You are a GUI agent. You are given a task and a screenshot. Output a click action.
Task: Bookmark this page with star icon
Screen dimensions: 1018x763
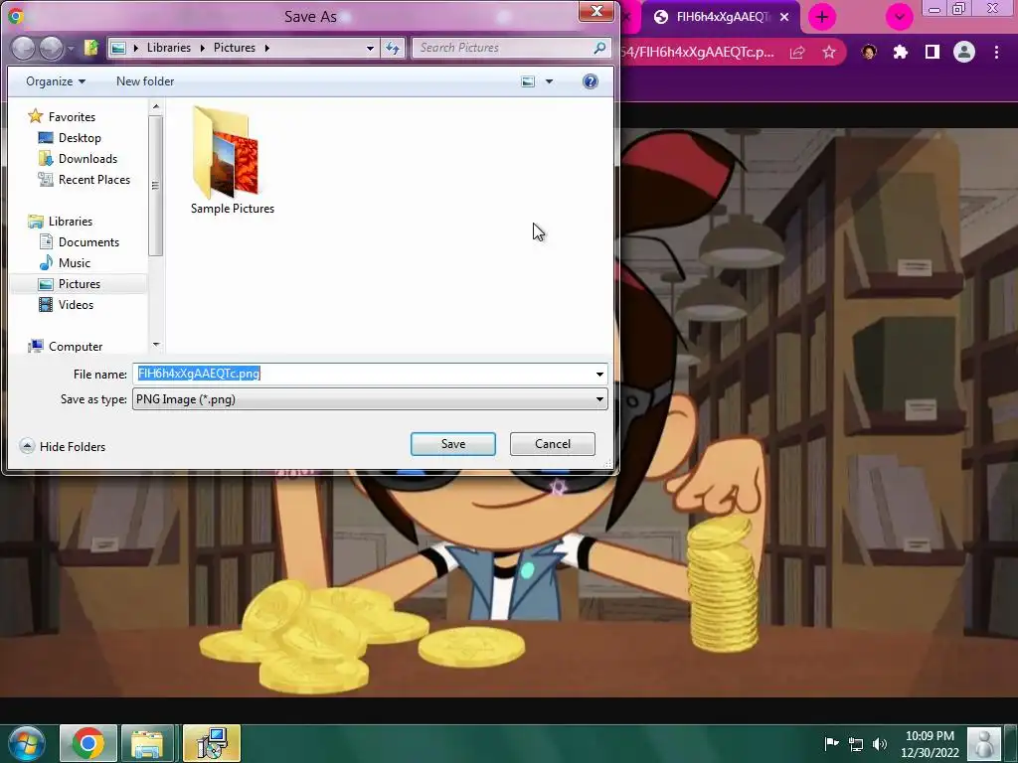tap(829, 52)
